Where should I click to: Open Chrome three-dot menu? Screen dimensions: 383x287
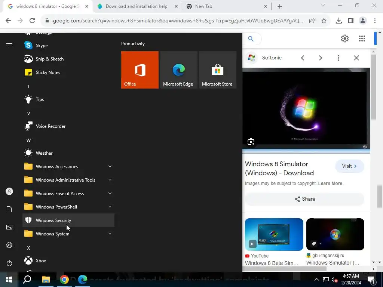click(x=375, y=21)
